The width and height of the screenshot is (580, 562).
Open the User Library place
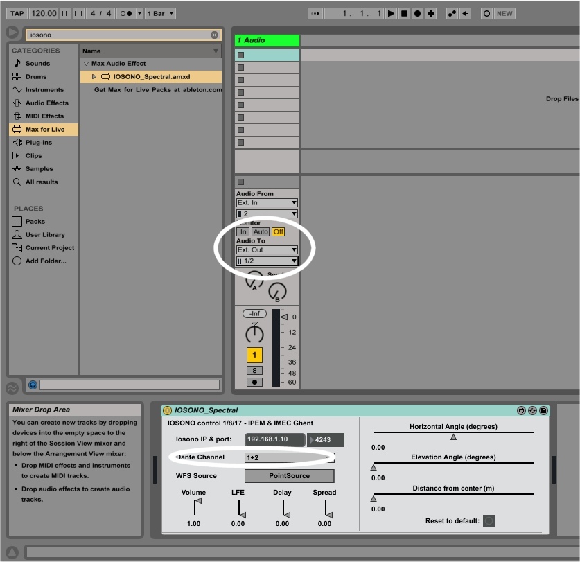(x=45, y=234)
